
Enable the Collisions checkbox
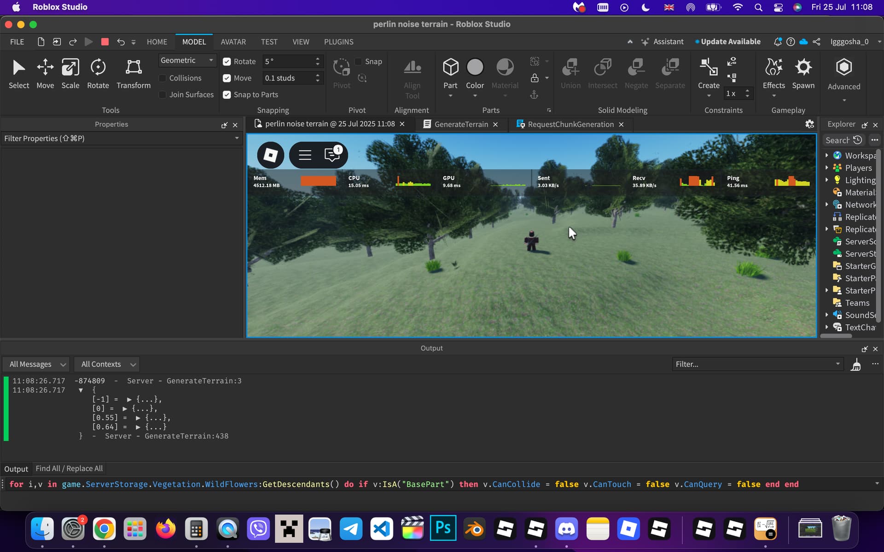point(163,78)
